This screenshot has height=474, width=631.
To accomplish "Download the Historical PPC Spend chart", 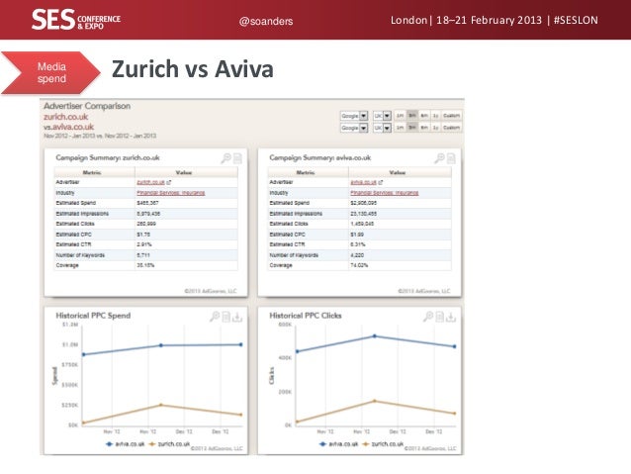I will (x=237, y=317).
